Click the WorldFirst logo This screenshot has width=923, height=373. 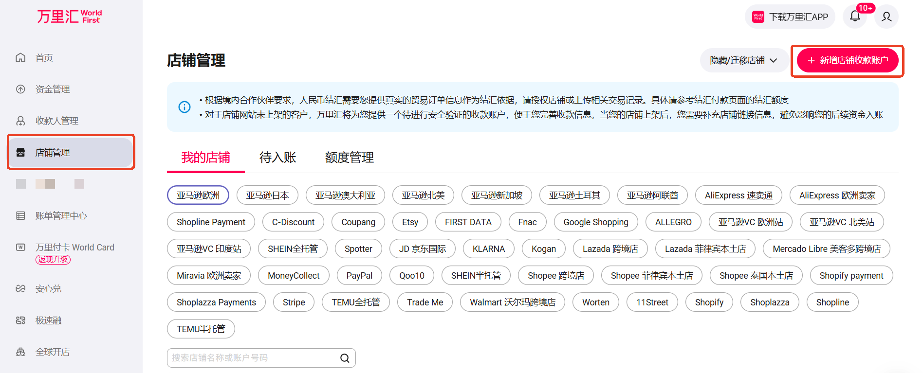(69, 17)
